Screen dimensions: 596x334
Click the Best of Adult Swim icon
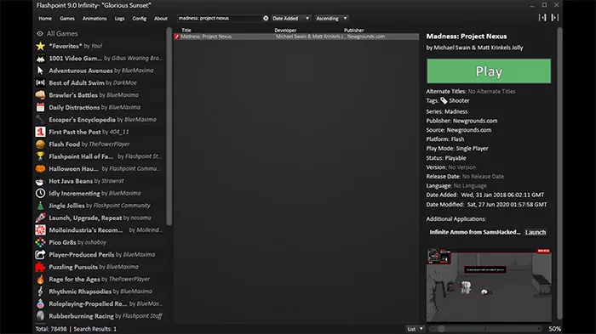tap(40, 82)
